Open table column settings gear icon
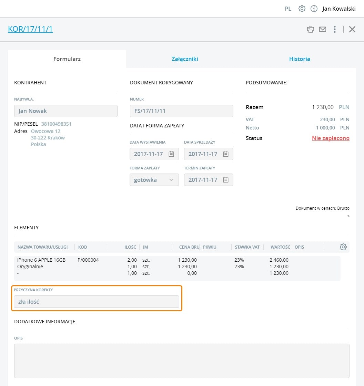Image resolution: width=364 pixels, height=386 pixels. click(343, 247)
